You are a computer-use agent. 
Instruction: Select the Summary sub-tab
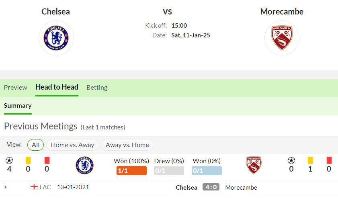coord(18,106)
